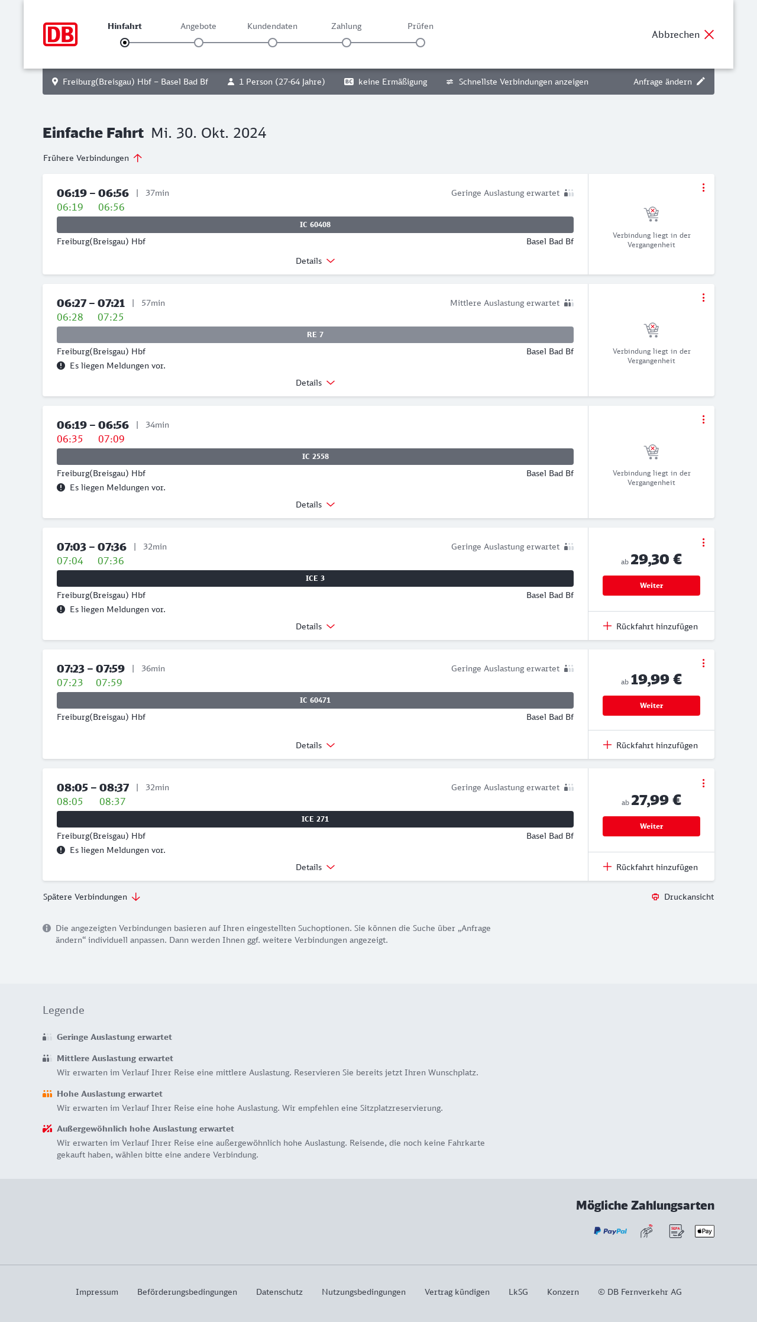
Task: Click the pencil icon beside Anfrage ändern
Action: (701, 82)
